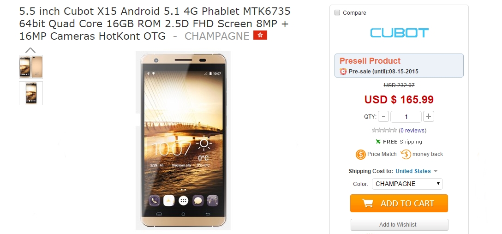
Task: Click the quantity input field
Action: [406, 116]
